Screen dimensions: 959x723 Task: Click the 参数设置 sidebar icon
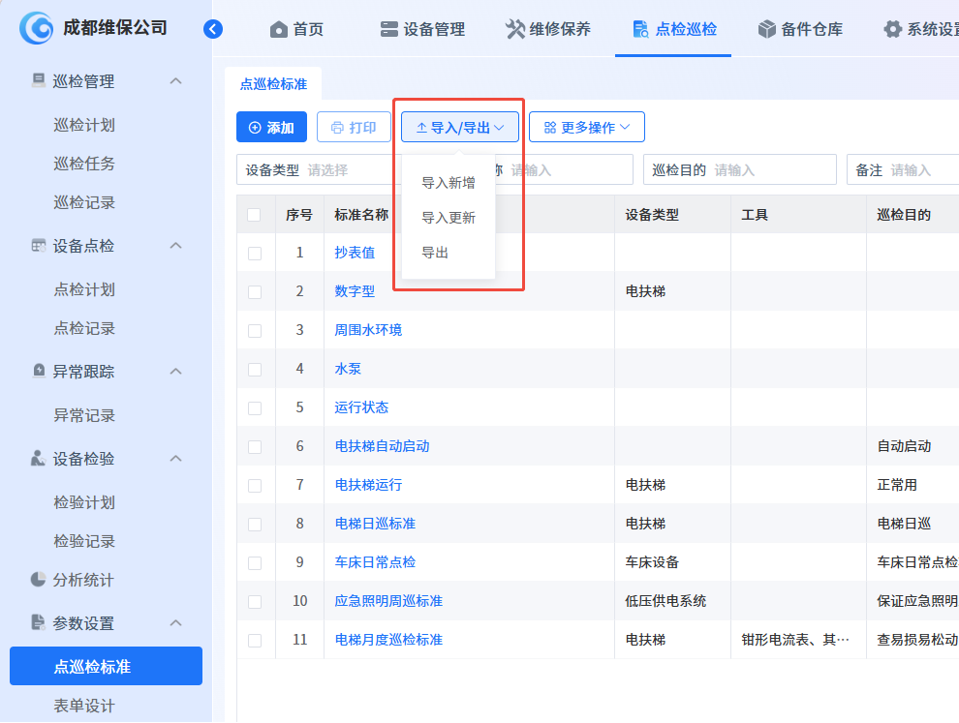(38, 622)
